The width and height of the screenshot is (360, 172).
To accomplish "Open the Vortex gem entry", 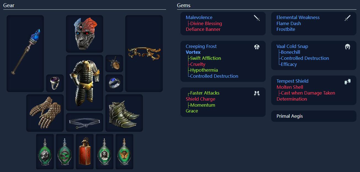I will [193, 52].
